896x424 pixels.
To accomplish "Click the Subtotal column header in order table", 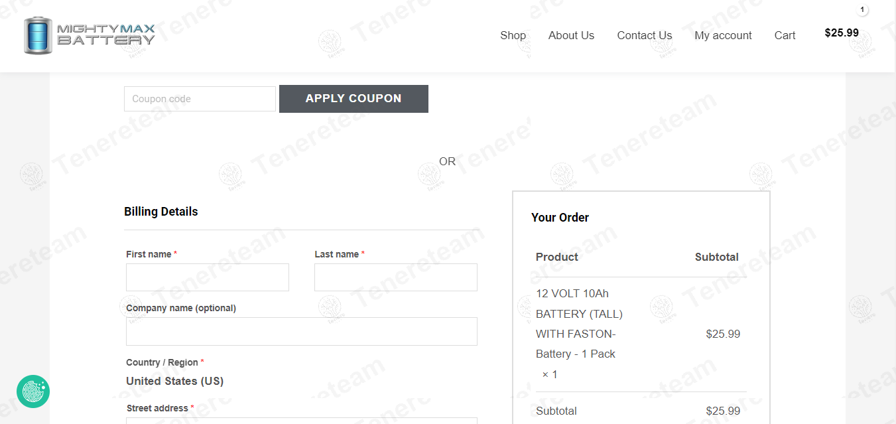I will pos(716,257).
